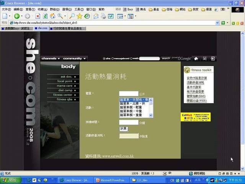Click the grey forward arrow button
Viewport: 245px width, 184px height.
pyautogui.click(x=27, y=16)
